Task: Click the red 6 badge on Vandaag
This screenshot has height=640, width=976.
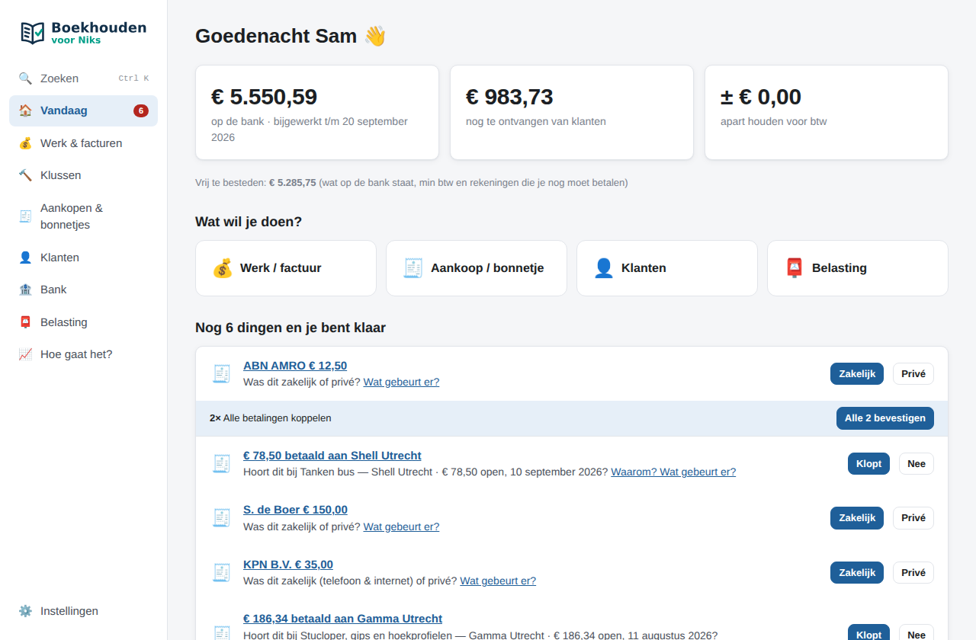Action: [141, 110]
